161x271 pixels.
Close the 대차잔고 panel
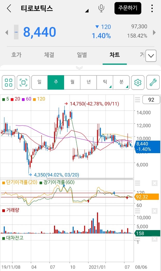(155, 239)
